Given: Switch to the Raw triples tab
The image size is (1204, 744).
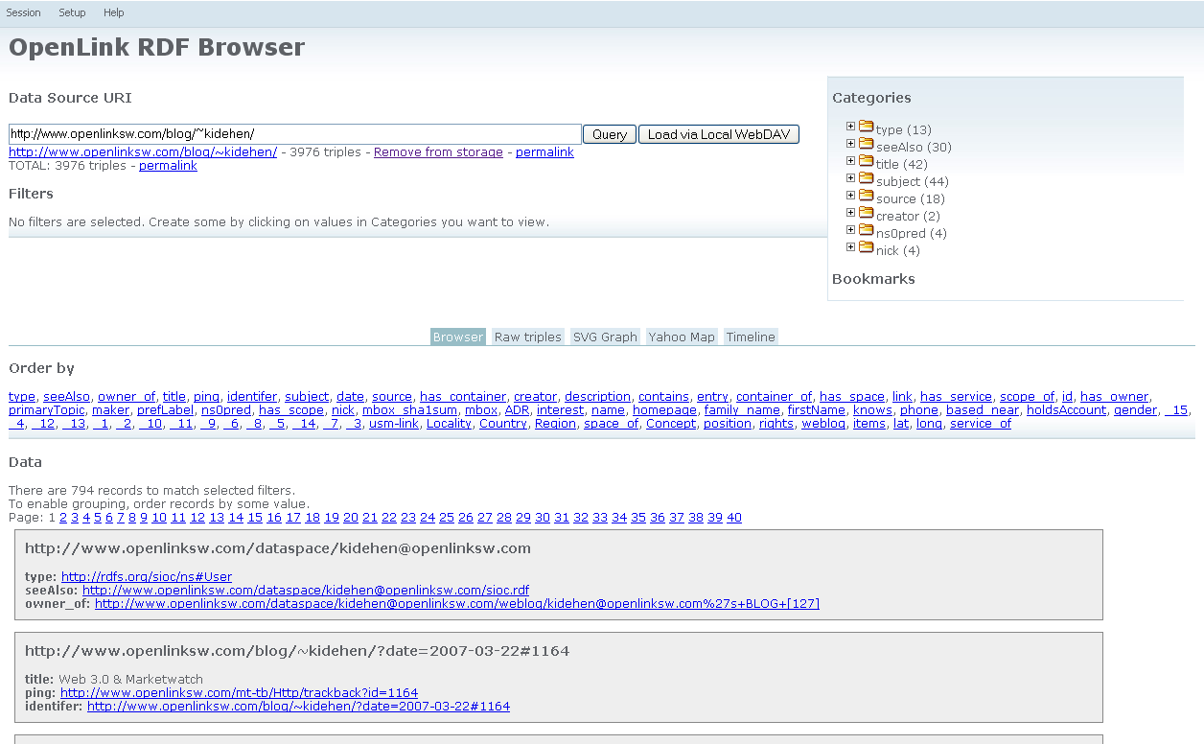Looking at the screenshot, I should click(x=527, y=337).
